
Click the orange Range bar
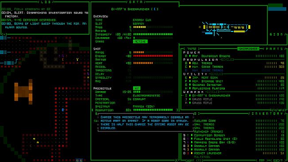point(138,52)
